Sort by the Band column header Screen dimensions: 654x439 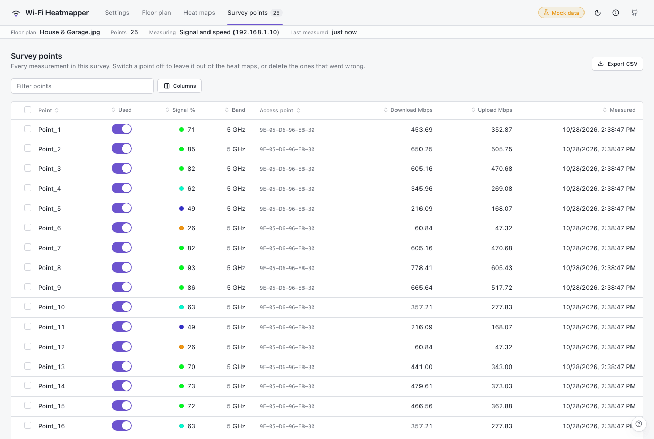[x=235, y=110]
